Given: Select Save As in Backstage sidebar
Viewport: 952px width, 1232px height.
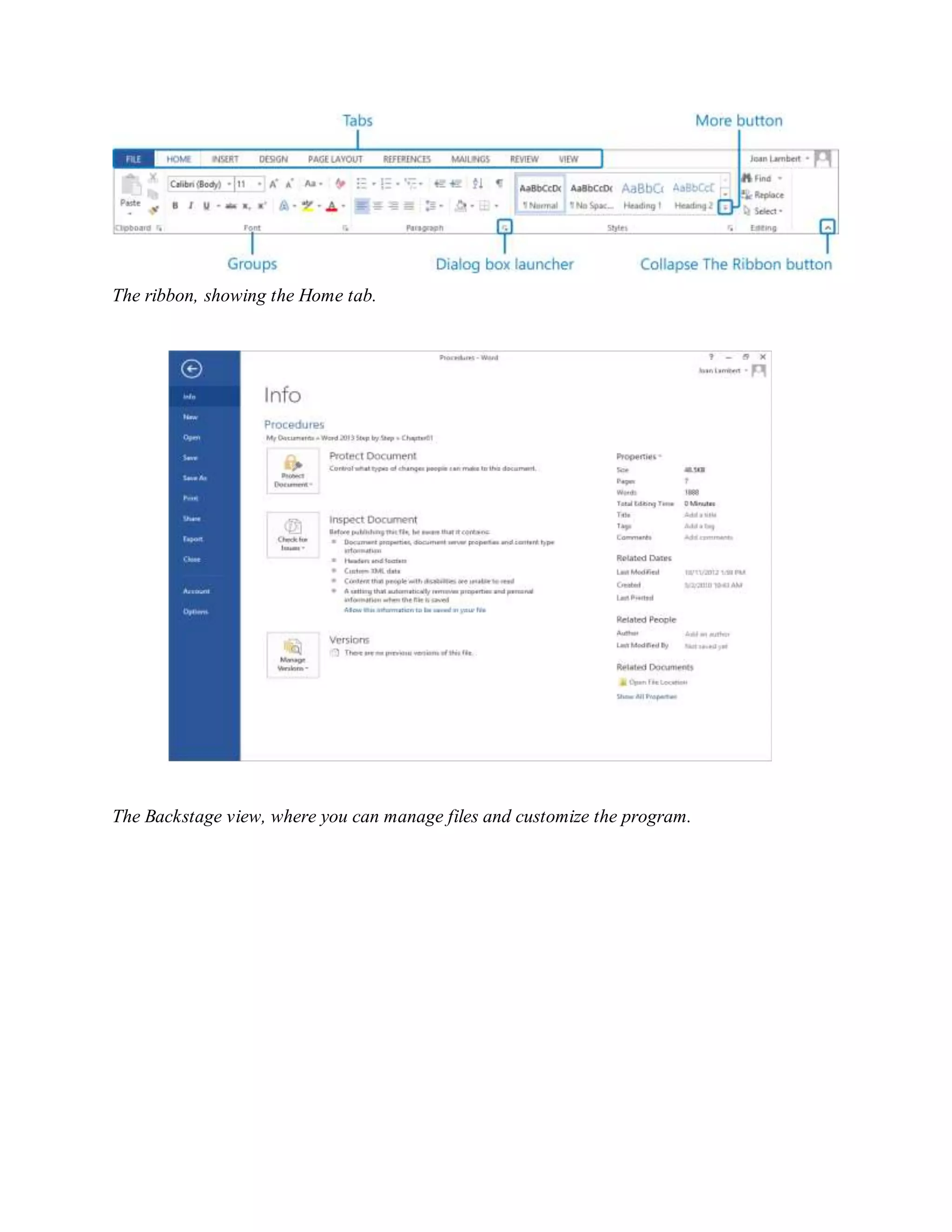Looking at the screenshot, I should pyautogui.click(x=195, y=478).
